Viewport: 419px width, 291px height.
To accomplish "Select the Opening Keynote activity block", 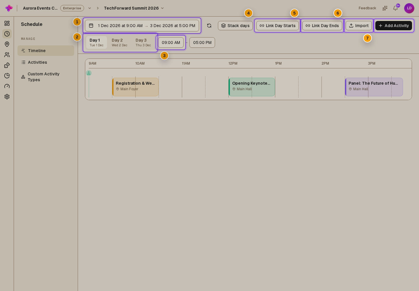I will (252, 87).
